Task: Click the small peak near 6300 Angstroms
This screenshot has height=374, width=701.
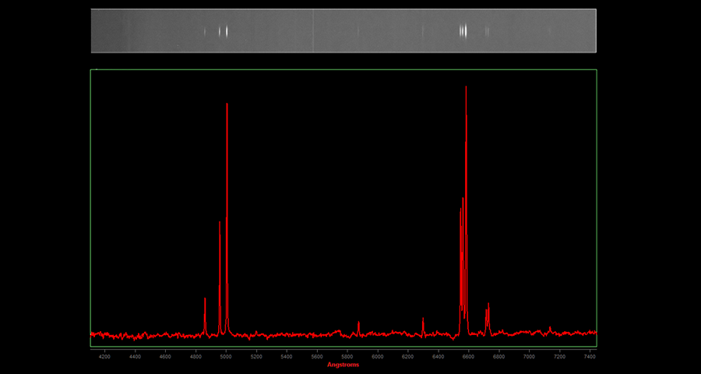Action: click(423, 319)
